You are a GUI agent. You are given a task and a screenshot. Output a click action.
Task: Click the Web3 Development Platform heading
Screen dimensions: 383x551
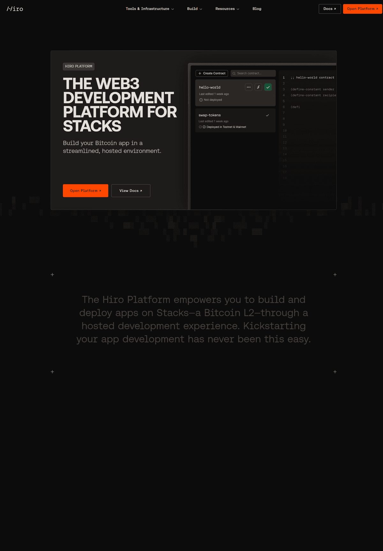120,105
